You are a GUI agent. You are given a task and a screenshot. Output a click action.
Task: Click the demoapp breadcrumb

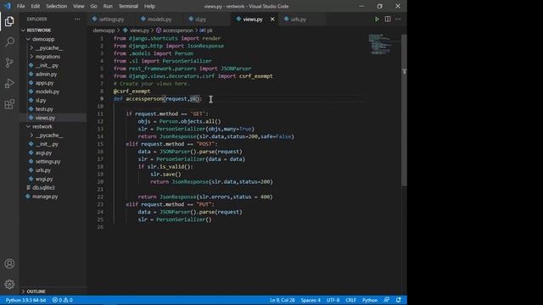[104, 30]
